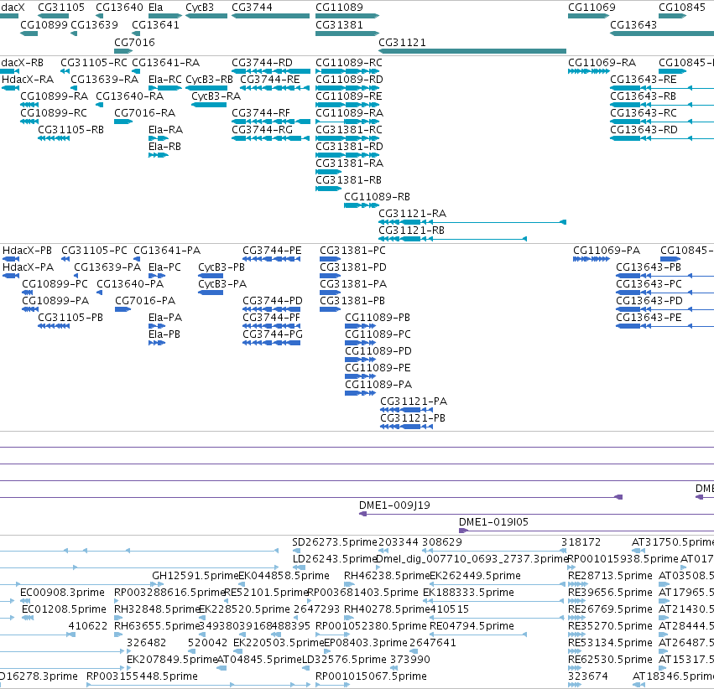Click the CG11089 gene label
The height and width of the screenshot is (689, 714).
point(339,8)
